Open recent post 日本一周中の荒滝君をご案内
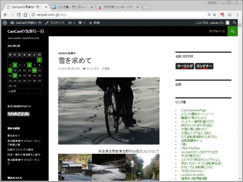The height and width of the screenshot is (182, 243). [x=24, y=155]
